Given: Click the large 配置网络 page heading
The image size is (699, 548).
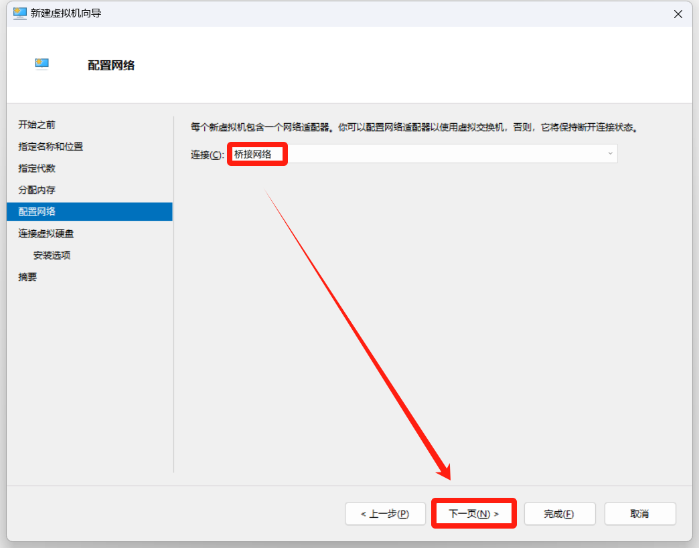Looking at the screenshot, I should pyautogui.click(x=111, y=65).
